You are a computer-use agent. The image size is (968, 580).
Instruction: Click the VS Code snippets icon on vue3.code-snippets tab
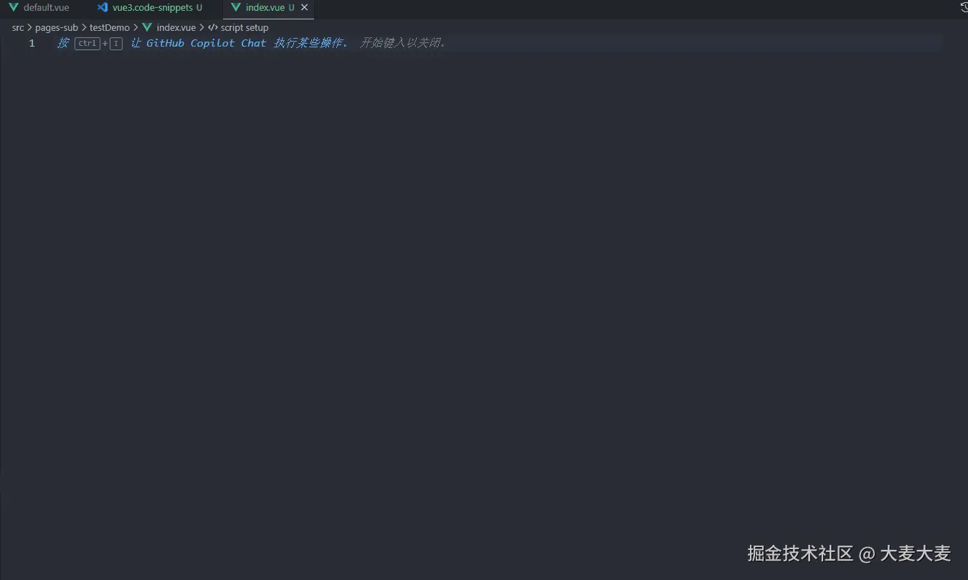point(103,7)
